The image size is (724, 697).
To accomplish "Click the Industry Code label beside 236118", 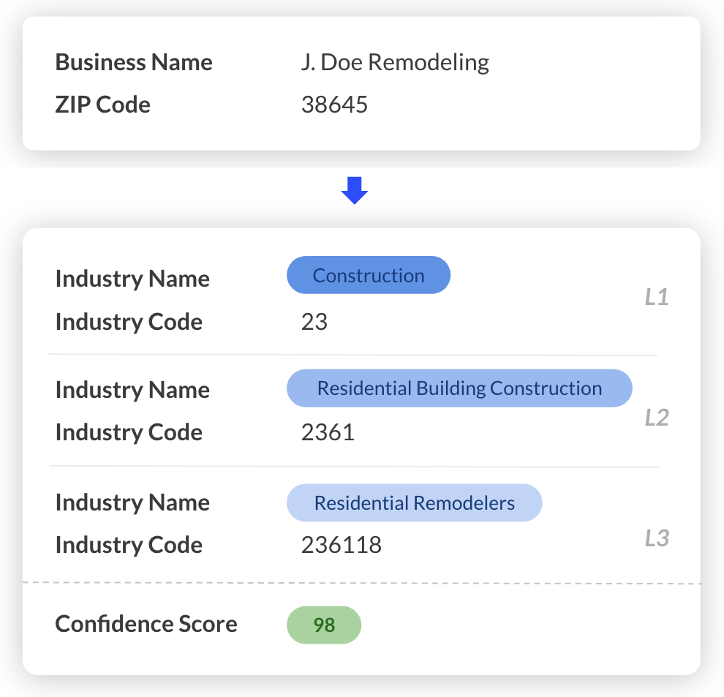I will tap(129, 545).
